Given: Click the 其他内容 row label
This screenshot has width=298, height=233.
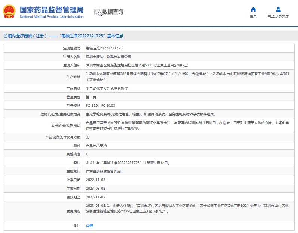Looking at the screenshot, I should tap(73, 154).
